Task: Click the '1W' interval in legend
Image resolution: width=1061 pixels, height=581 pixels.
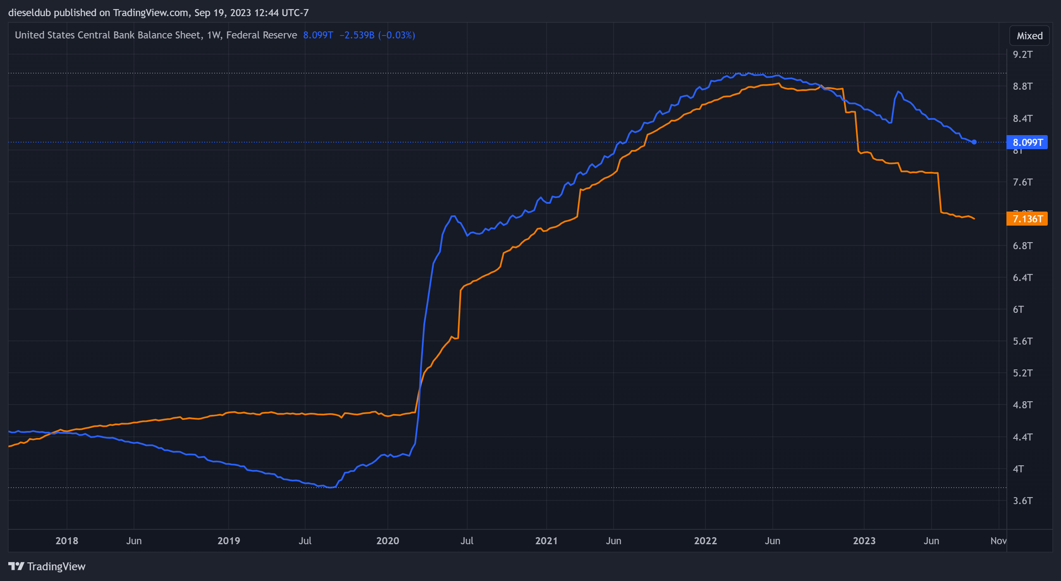Action: (x=213, y=35)
